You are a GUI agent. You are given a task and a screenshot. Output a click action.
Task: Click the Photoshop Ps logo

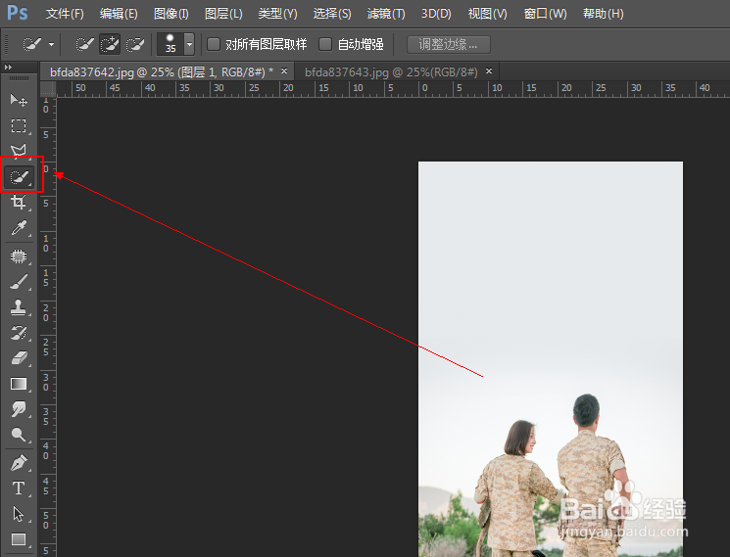click(x=18, y=13)
